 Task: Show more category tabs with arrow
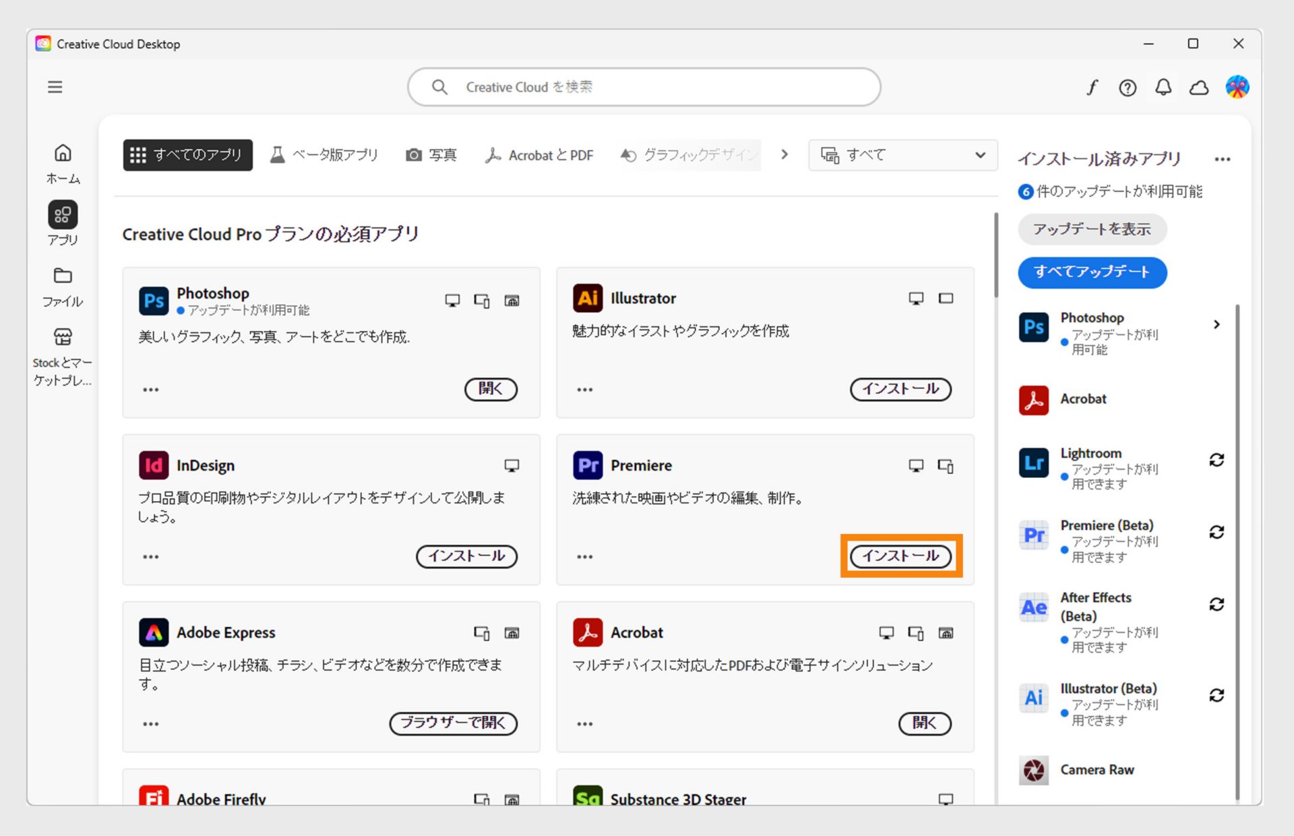(x=784, y=154)
